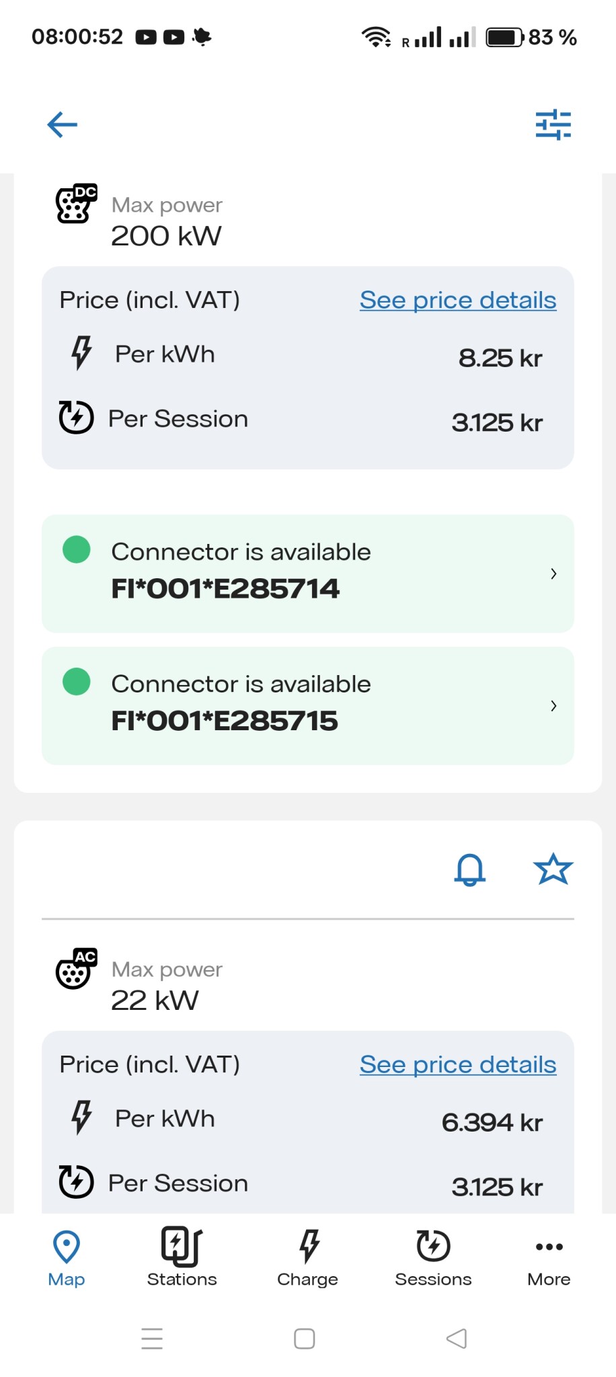Tap the notification bell icon
Screen dimensions: 616x1377
tap(469, 869)
